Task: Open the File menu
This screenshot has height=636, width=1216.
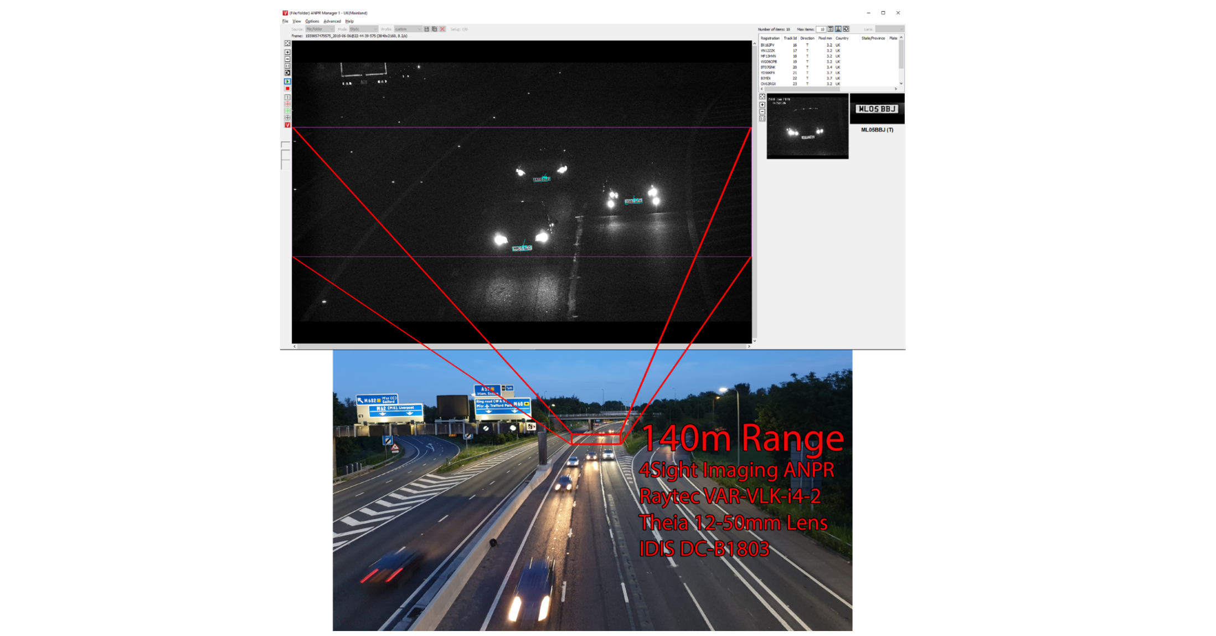Action: (x=285, y=21)
